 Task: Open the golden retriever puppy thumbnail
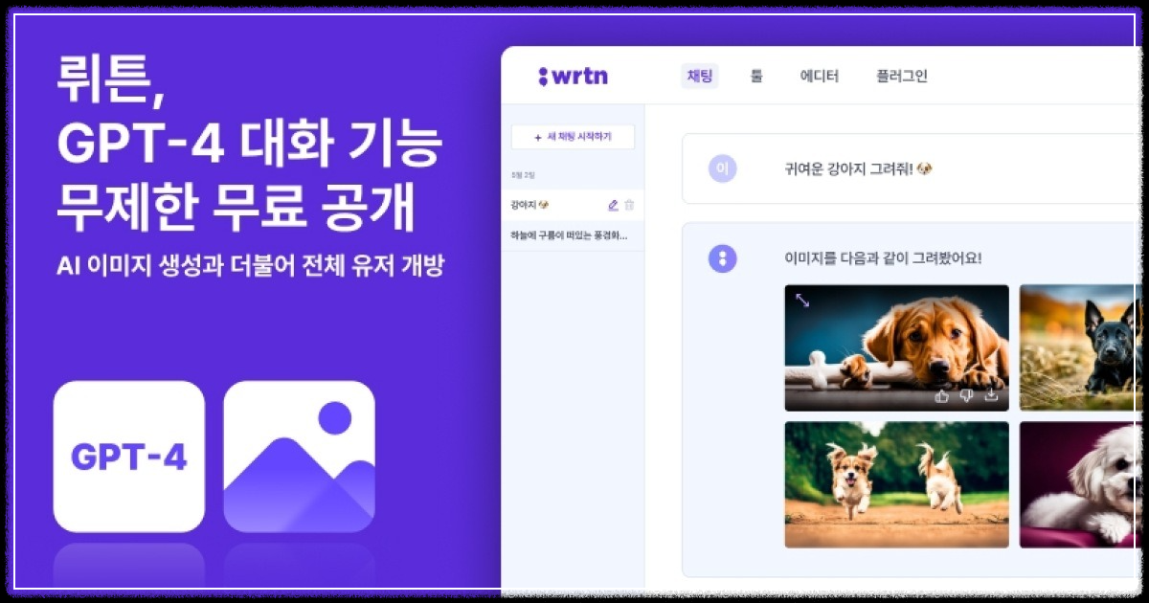tap(896, 347)
